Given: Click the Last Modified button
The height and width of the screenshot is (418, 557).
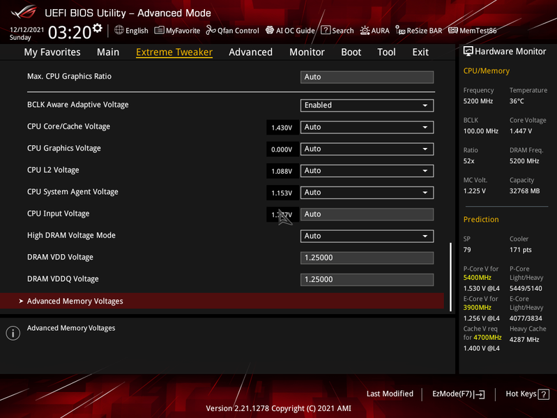Looking at the screenshot, I should click(390, 394).
